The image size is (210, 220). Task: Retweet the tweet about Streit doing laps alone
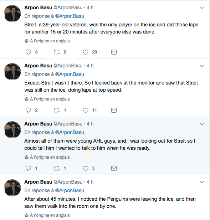point(57,52)
